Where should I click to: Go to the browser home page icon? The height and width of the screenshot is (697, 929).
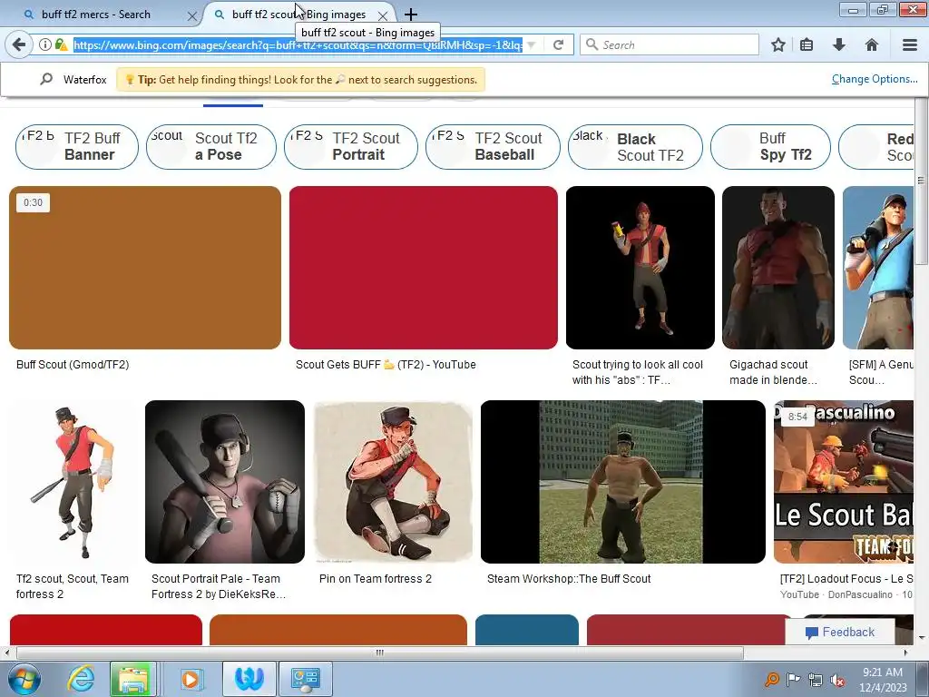pos(872,44)
